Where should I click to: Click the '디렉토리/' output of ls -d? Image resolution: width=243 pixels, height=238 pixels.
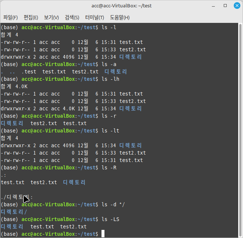[14, 212]
